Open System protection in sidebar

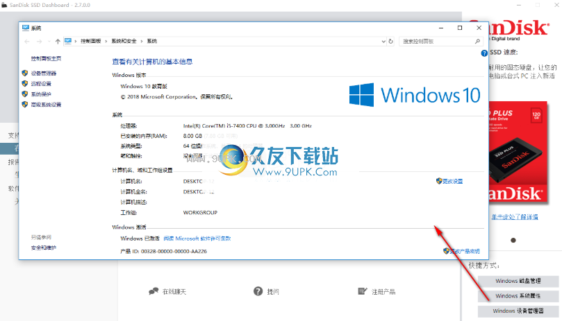[41, 94]
